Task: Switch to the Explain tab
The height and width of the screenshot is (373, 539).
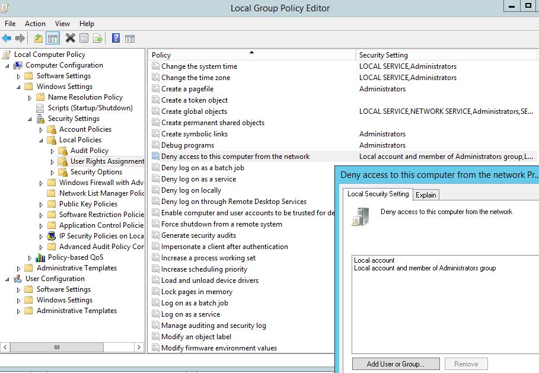Action: tap(426, 195)
